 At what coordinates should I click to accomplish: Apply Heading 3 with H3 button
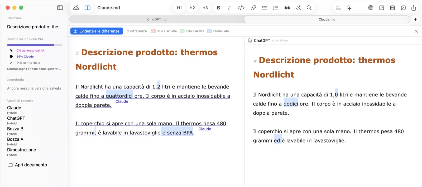coord(205,8)
